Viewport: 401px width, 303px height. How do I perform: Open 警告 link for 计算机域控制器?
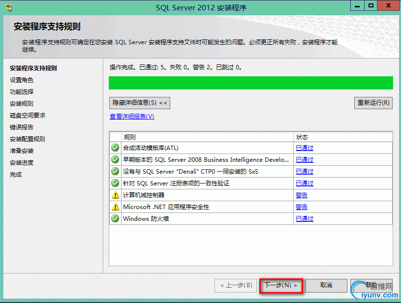pyautogui.click(x=302, y=195)
